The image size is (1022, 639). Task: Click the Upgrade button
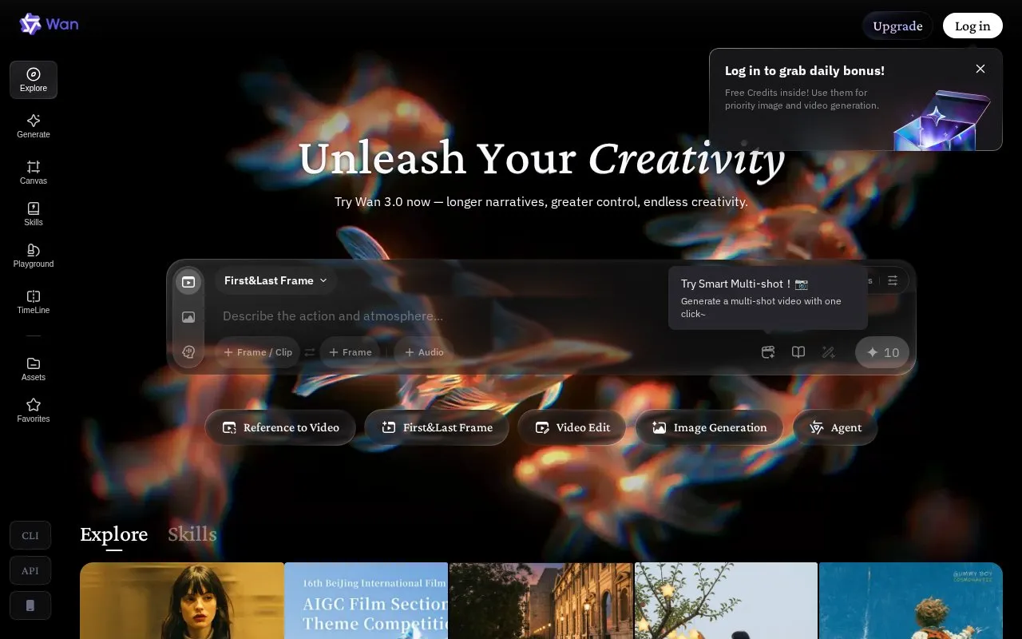897,26
